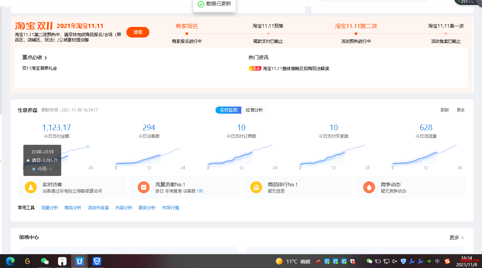Open the weather widget showing 11°C
The image size is (482, 268).
coord(293,262)
